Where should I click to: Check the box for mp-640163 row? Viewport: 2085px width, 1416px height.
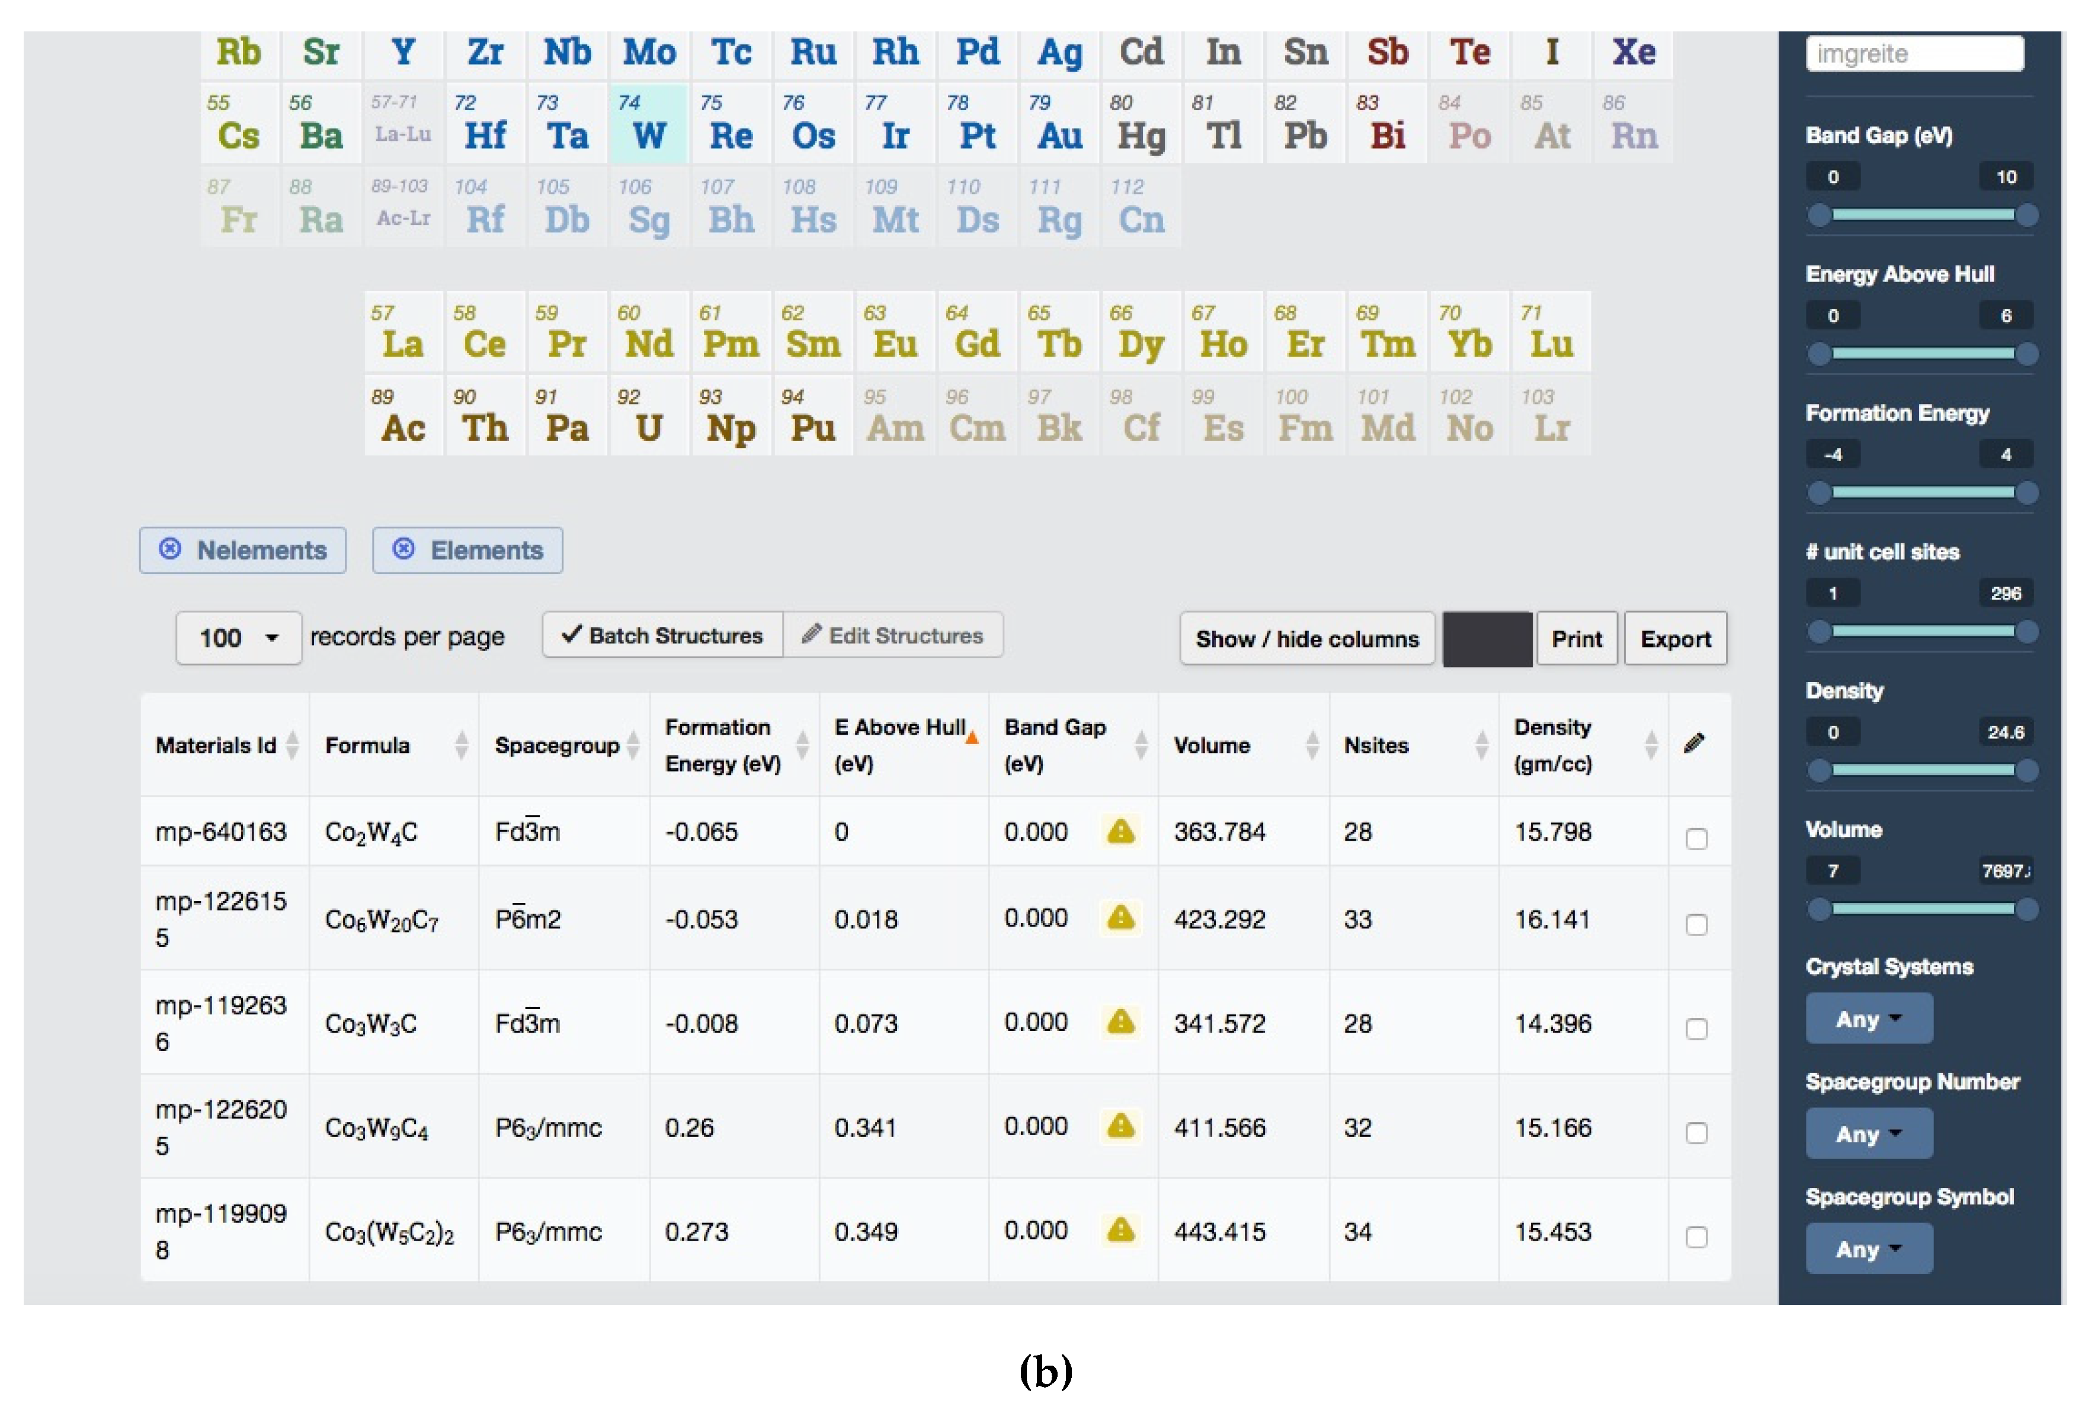[1696, 838]
